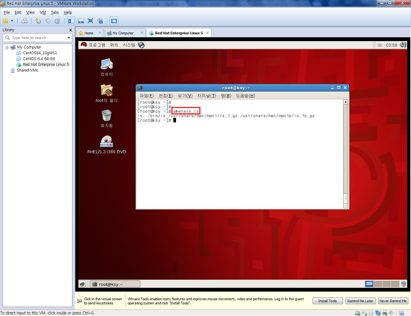Close the Library panel

coord(71,30)
